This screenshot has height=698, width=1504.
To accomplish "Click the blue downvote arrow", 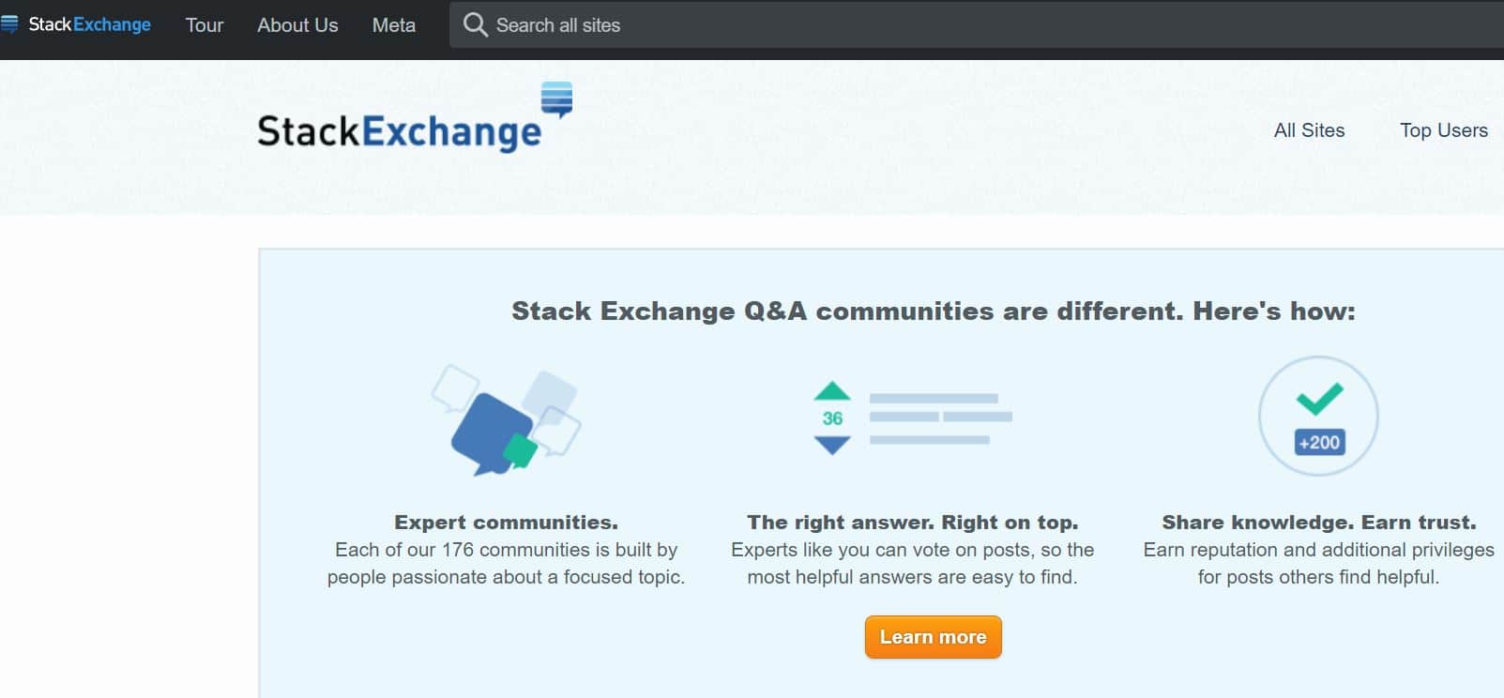I will (x=832, y=446).
